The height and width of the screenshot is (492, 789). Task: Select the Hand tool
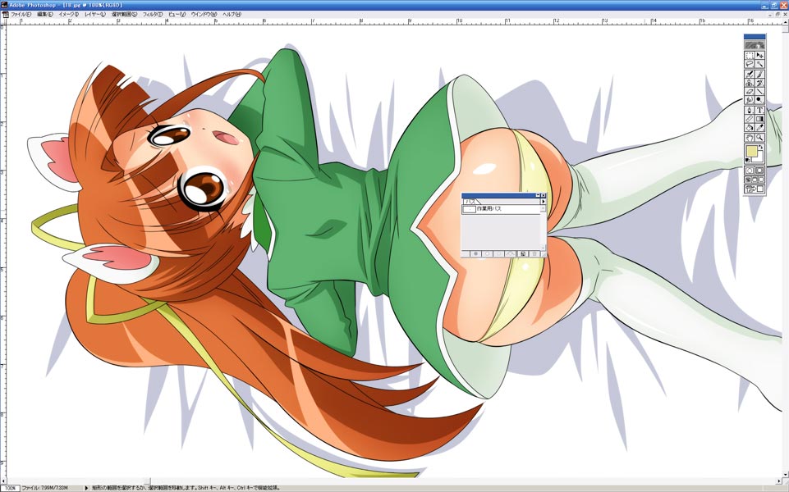[x=750, y=137]
